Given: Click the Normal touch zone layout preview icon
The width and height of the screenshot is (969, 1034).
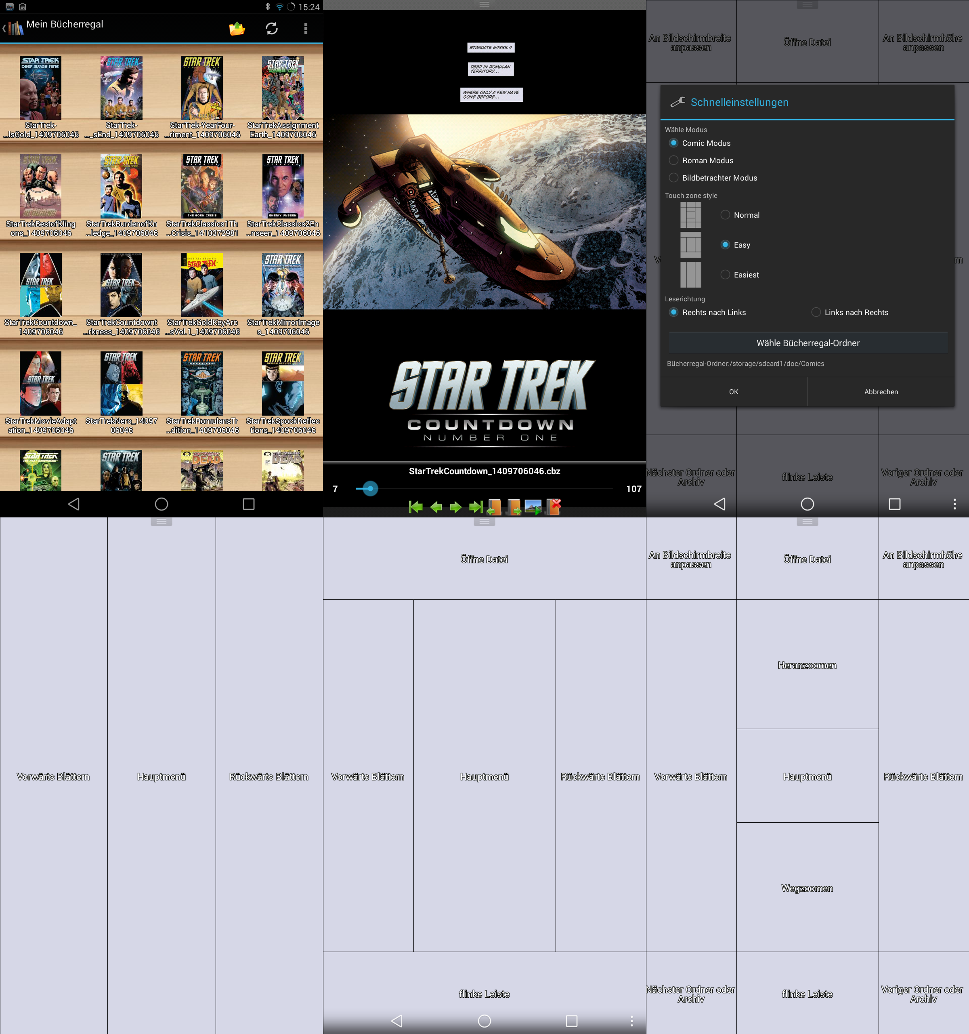Looking at the screenshot, I should tap(690, 215).
